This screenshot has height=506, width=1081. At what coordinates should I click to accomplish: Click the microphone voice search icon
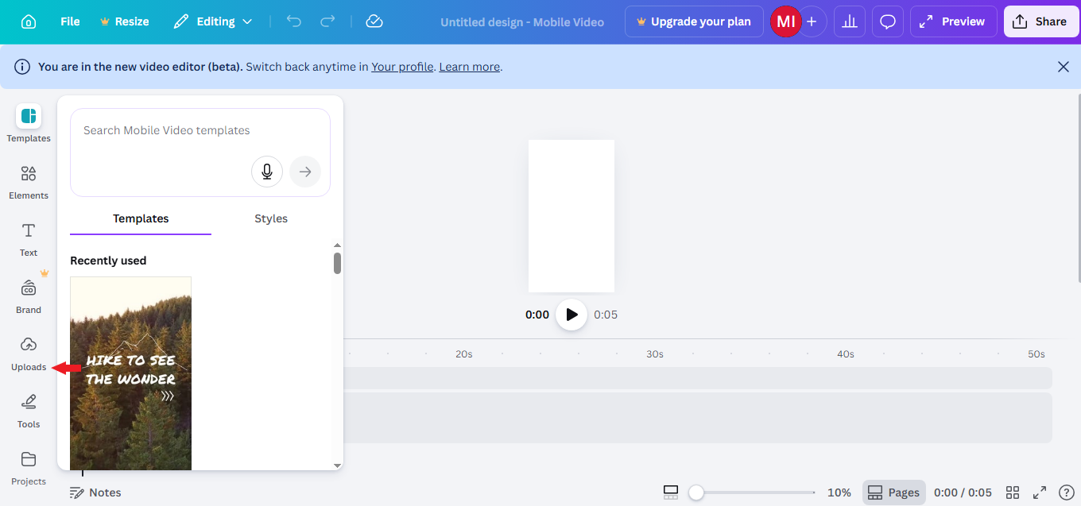point(267,172)
